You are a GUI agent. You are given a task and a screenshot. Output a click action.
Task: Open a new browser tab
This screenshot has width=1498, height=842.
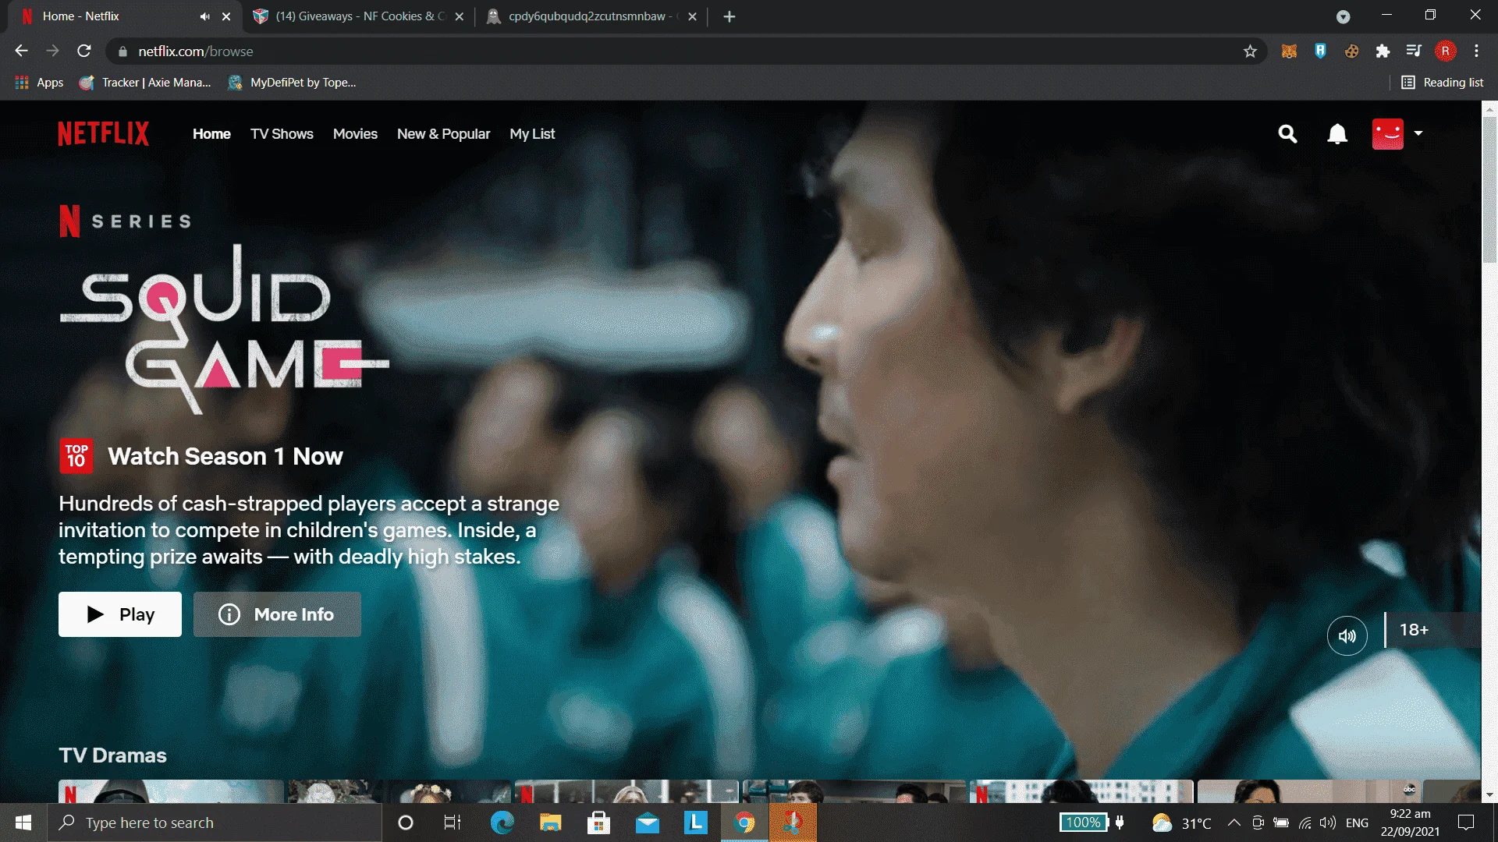click(x=729, y=16)
